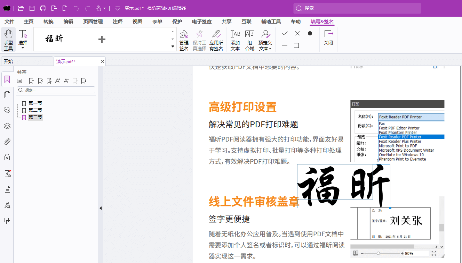462x263 pixels.
Task: Open the 文件 menu
Action: click(x=9, y=22)
